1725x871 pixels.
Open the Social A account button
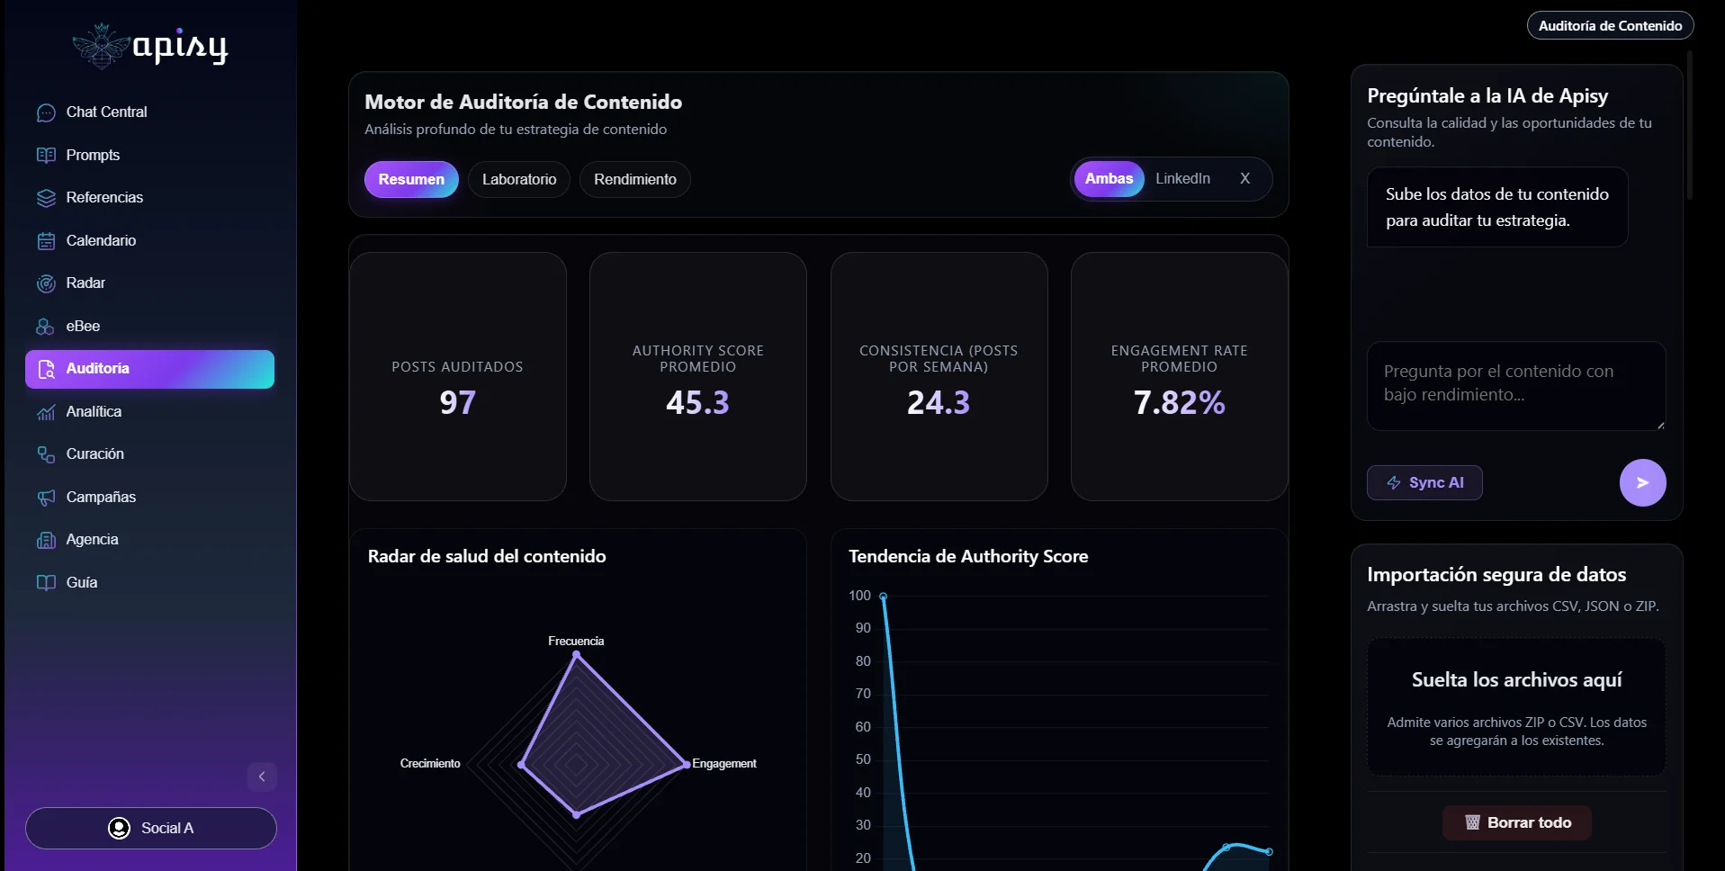(x=150, y=828)
